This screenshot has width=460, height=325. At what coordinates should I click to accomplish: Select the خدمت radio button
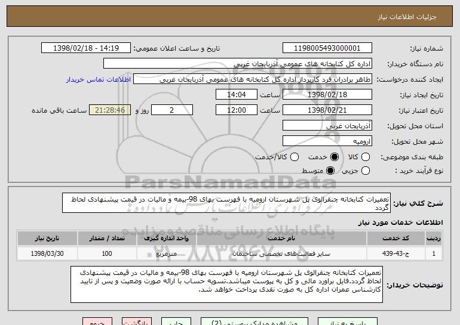point(334,157)
